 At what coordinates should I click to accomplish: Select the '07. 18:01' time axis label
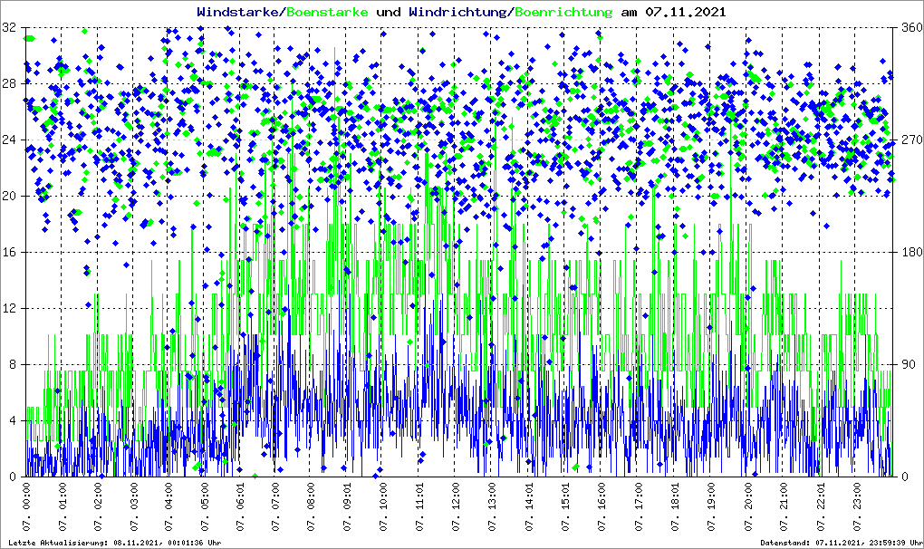[x=674, y=506]
